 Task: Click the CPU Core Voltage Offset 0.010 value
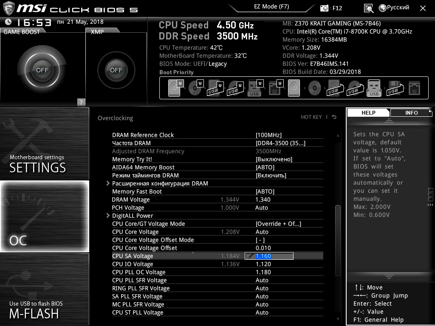(x=263, y=248)
